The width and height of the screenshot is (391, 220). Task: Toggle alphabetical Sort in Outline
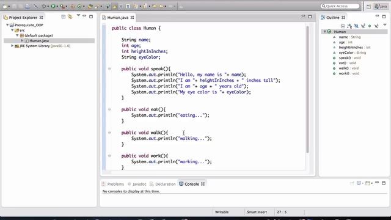click(x=349, y=26)
